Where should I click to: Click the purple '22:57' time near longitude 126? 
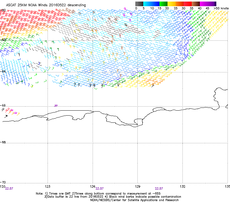99,189
